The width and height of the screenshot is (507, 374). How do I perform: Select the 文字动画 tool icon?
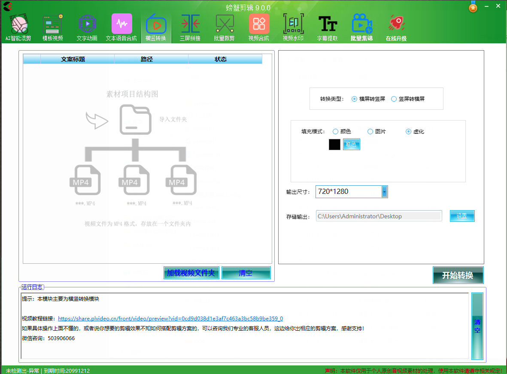(87, 27)
